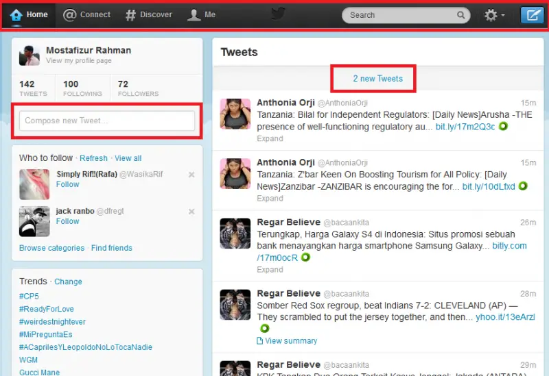The height and width of the screenshot is (376, 549).
Task: Go to the Me tab
Action: click(x=201, y=14)
